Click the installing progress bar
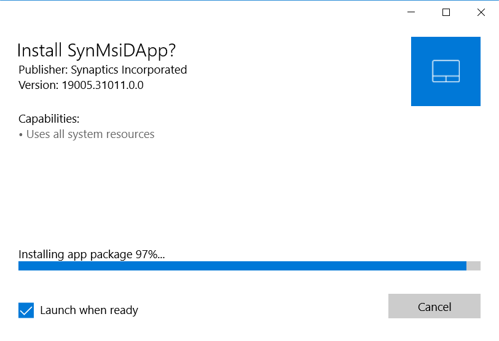 [x=249, y=266]
